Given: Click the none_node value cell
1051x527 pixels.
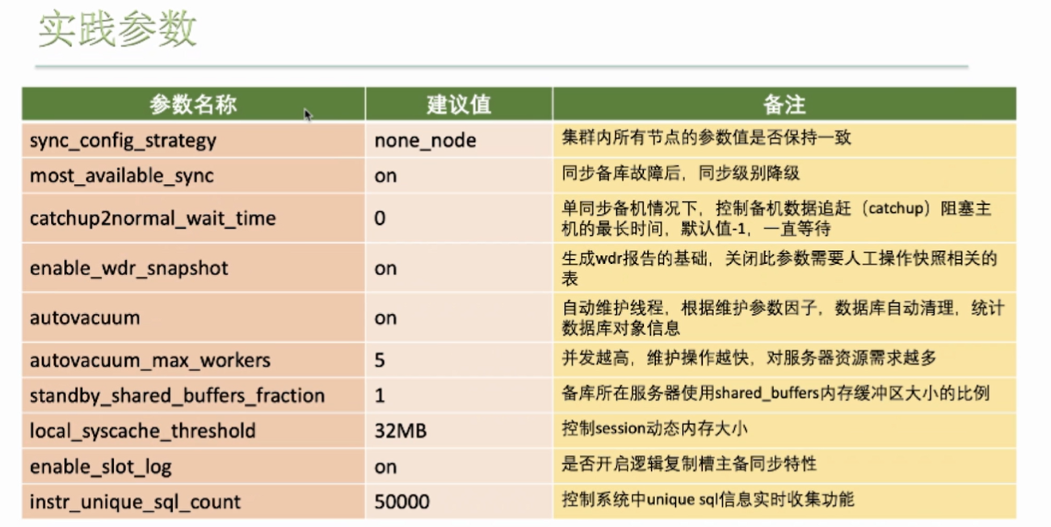Looking at the screenshot, I should (459, 140).
